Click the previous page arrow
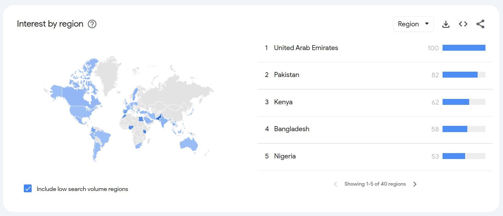Image resolution: width=503 pixels, height=216 pixels. (x=335, y=184)
